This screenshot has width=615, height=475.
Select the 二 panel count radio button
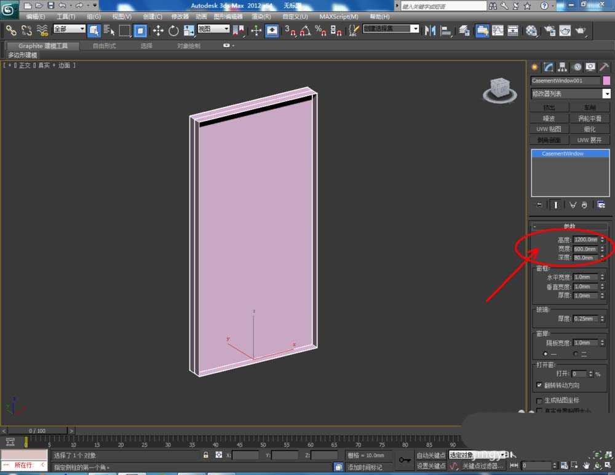576,354
